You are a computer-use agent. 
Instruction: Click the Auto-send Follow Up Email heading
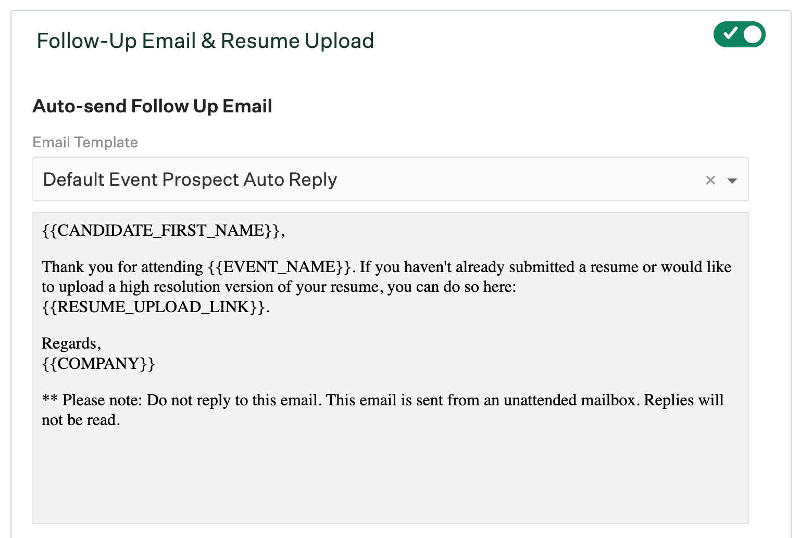click(152, 106)
